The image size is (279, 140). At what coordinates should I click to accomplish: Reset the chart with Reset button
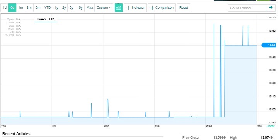[184, 8]
